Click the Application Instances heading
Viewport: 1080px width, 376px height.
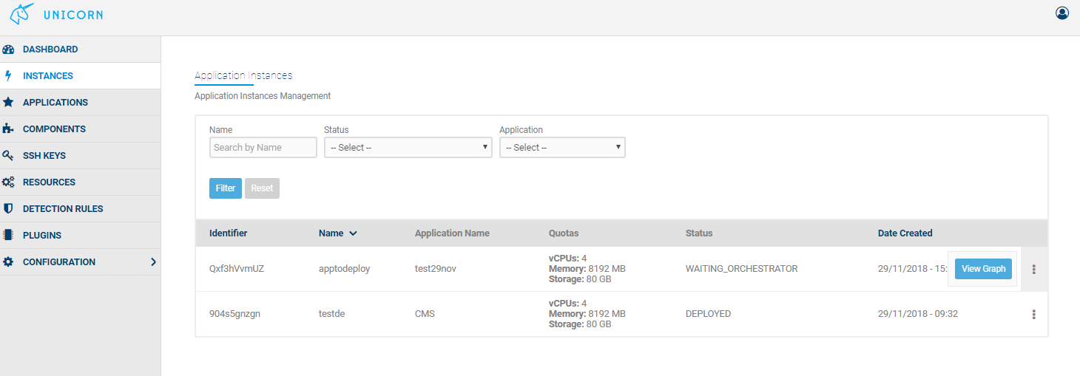[x=243, y=75]
